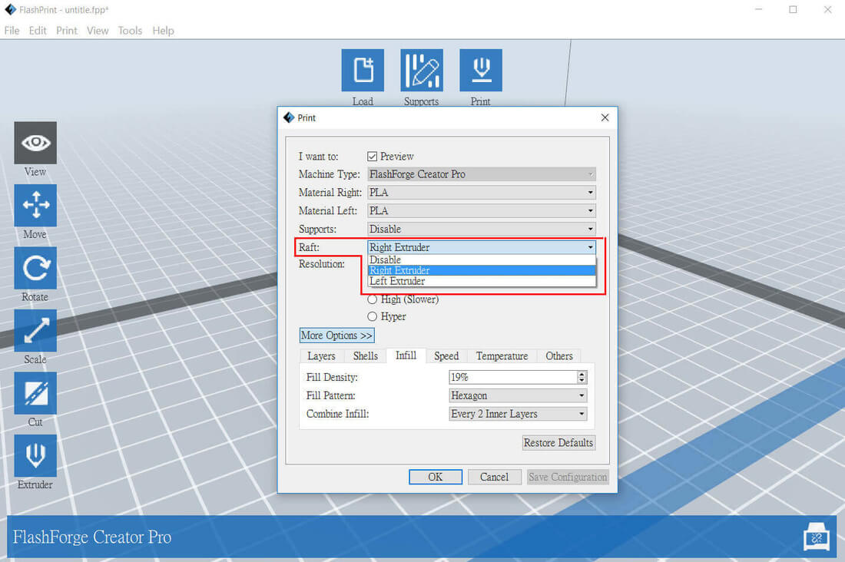845x562 pixels.
Task: Select the Scale tool
Action: pyautogui.click(x=35, y=330)
